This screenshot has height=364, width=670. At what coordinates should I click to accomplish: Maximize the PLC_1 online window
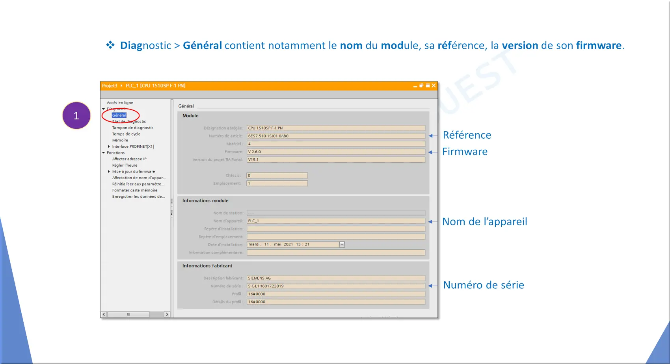428,85
